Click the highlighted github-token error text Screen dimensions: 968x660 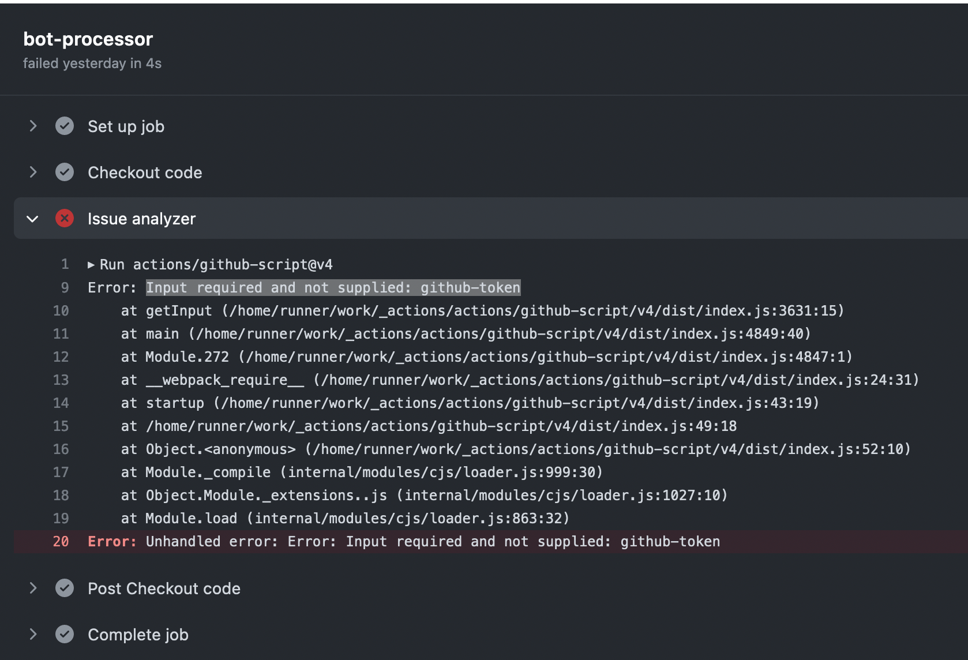tap(332, 287)
